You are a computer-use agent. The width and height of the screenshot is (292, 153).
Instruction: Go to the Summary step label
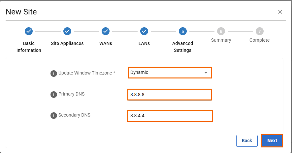click(x=221, y=40)
